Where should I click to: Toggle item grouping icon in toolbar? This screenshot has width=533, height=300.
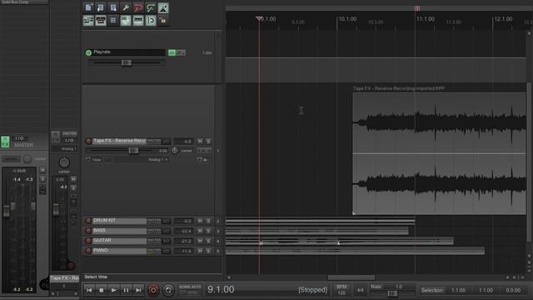[x=101, y=20]
